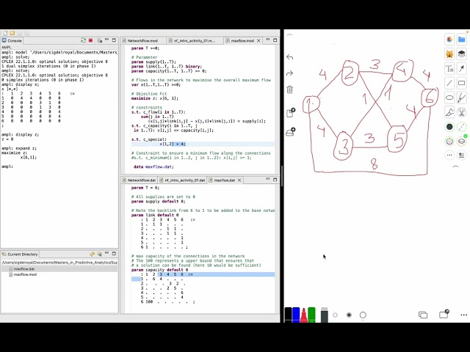This screenshot has width=470, height=352.
Task: Select maxflow.mod in Current Directory
Action: coord(25,274)
